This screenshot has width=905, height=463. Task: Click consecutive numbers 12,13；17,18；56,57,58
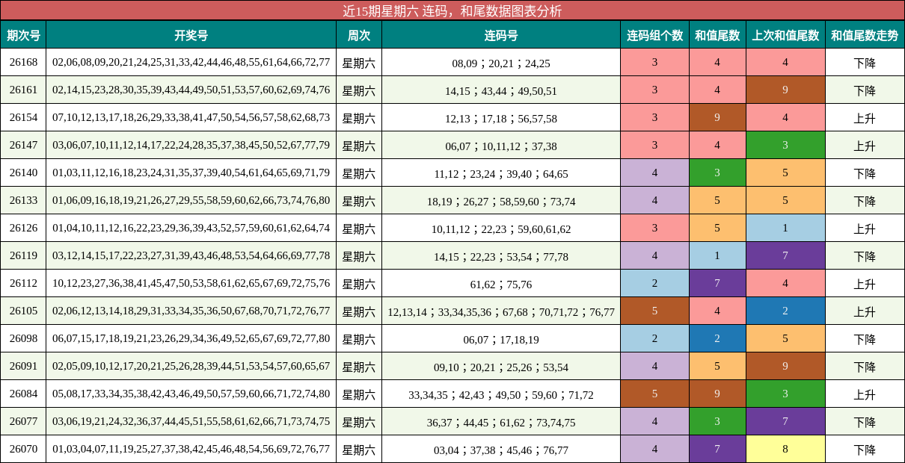point(501,119)
